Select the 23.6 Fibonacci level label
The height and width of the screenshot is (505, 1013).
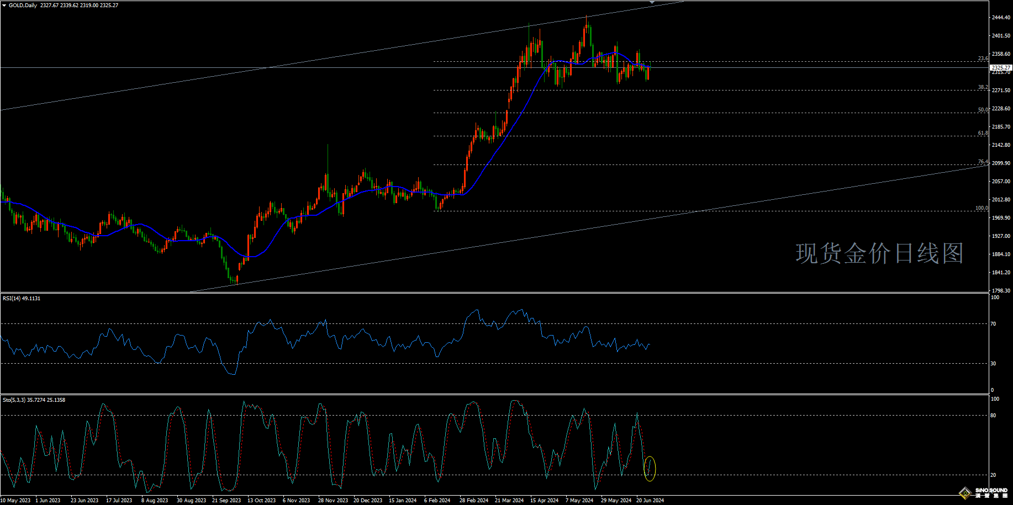(983, 59)
